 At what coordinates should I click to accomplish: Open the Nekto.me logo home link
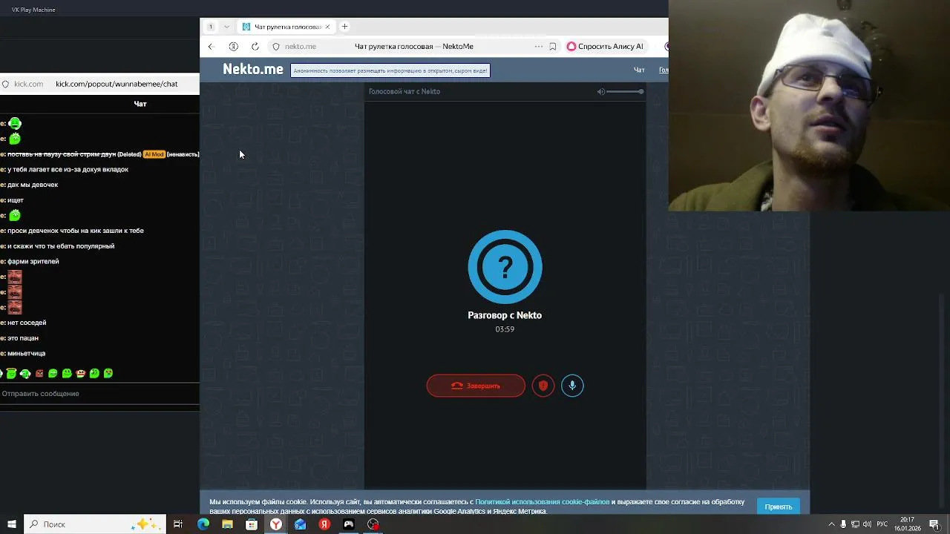(253, 69)
